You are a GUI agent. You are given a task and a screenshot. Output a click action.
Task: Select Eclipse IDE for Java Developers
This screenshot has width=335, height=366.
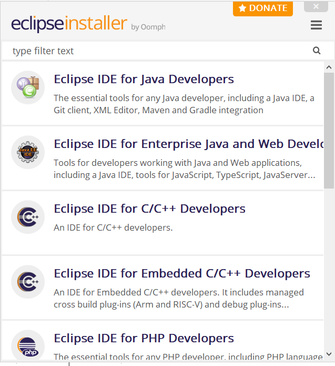163,93
